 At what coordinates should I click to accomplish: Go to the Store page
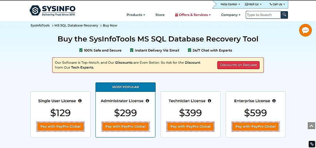[x=160, y=15]
